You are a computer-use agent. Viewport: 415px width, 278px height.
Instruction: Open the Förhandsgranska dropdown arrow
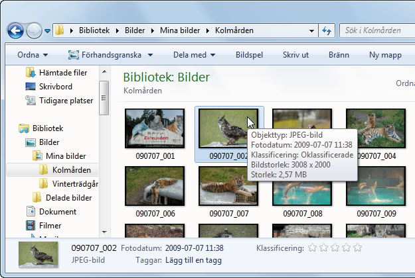pyautogui.click(x=150, y=55)
